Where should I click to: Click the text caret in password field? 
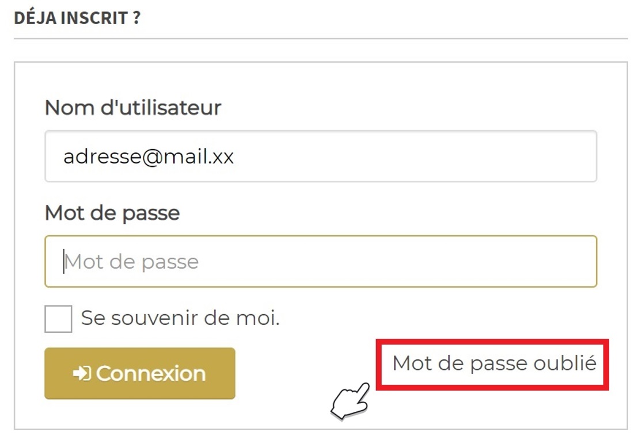tap(63, 262)
